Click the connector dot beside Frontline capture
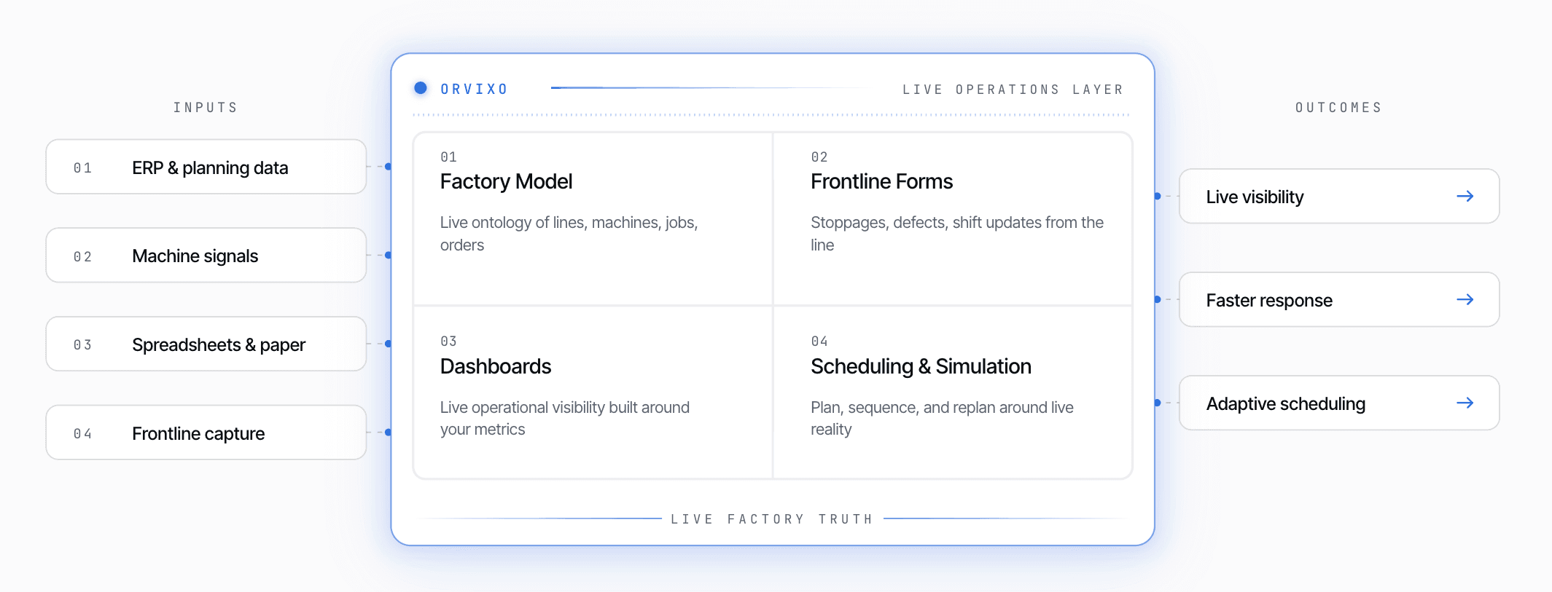 click(388, 433)
